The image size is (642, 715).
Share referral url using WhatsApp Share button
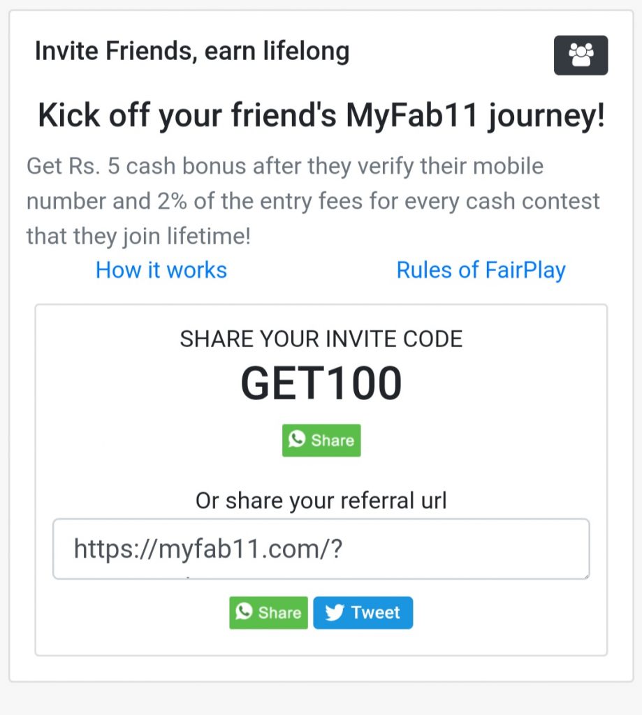[x=268, y=612]
